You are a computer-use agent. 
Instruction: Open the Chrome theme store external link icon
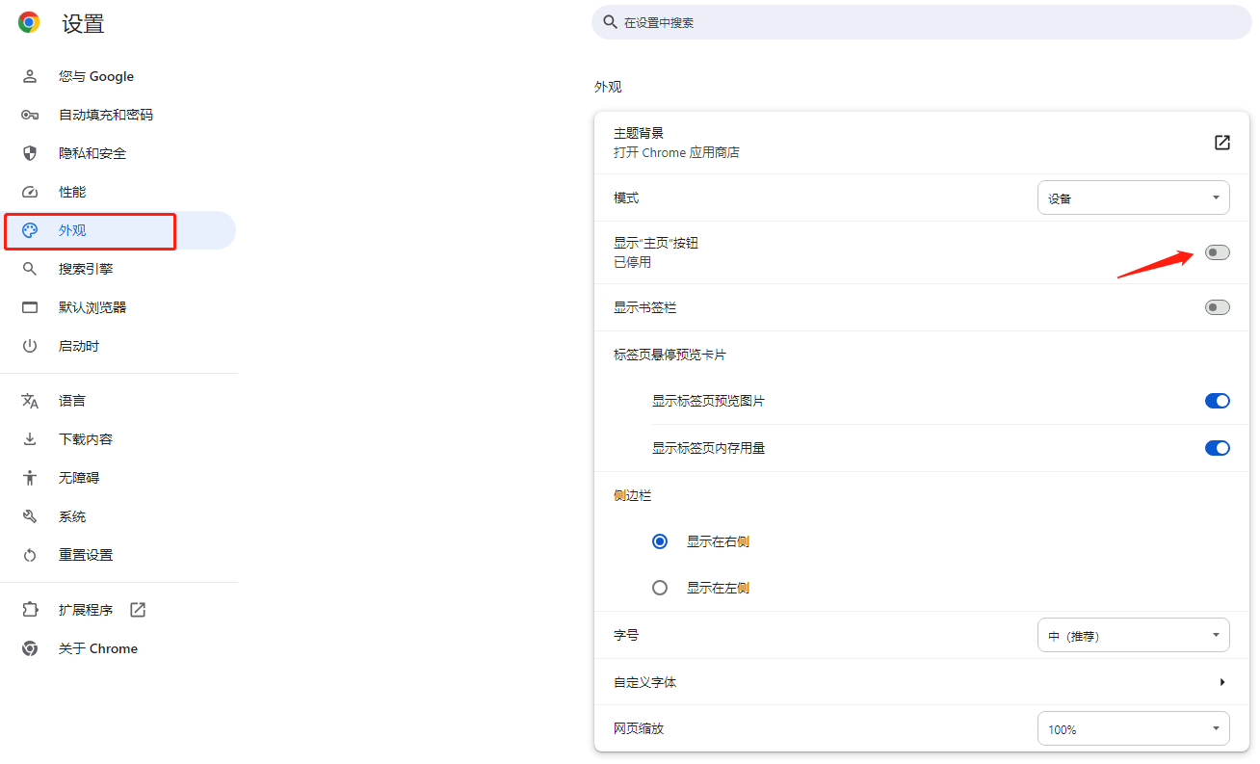click(x=1221, y=142)
